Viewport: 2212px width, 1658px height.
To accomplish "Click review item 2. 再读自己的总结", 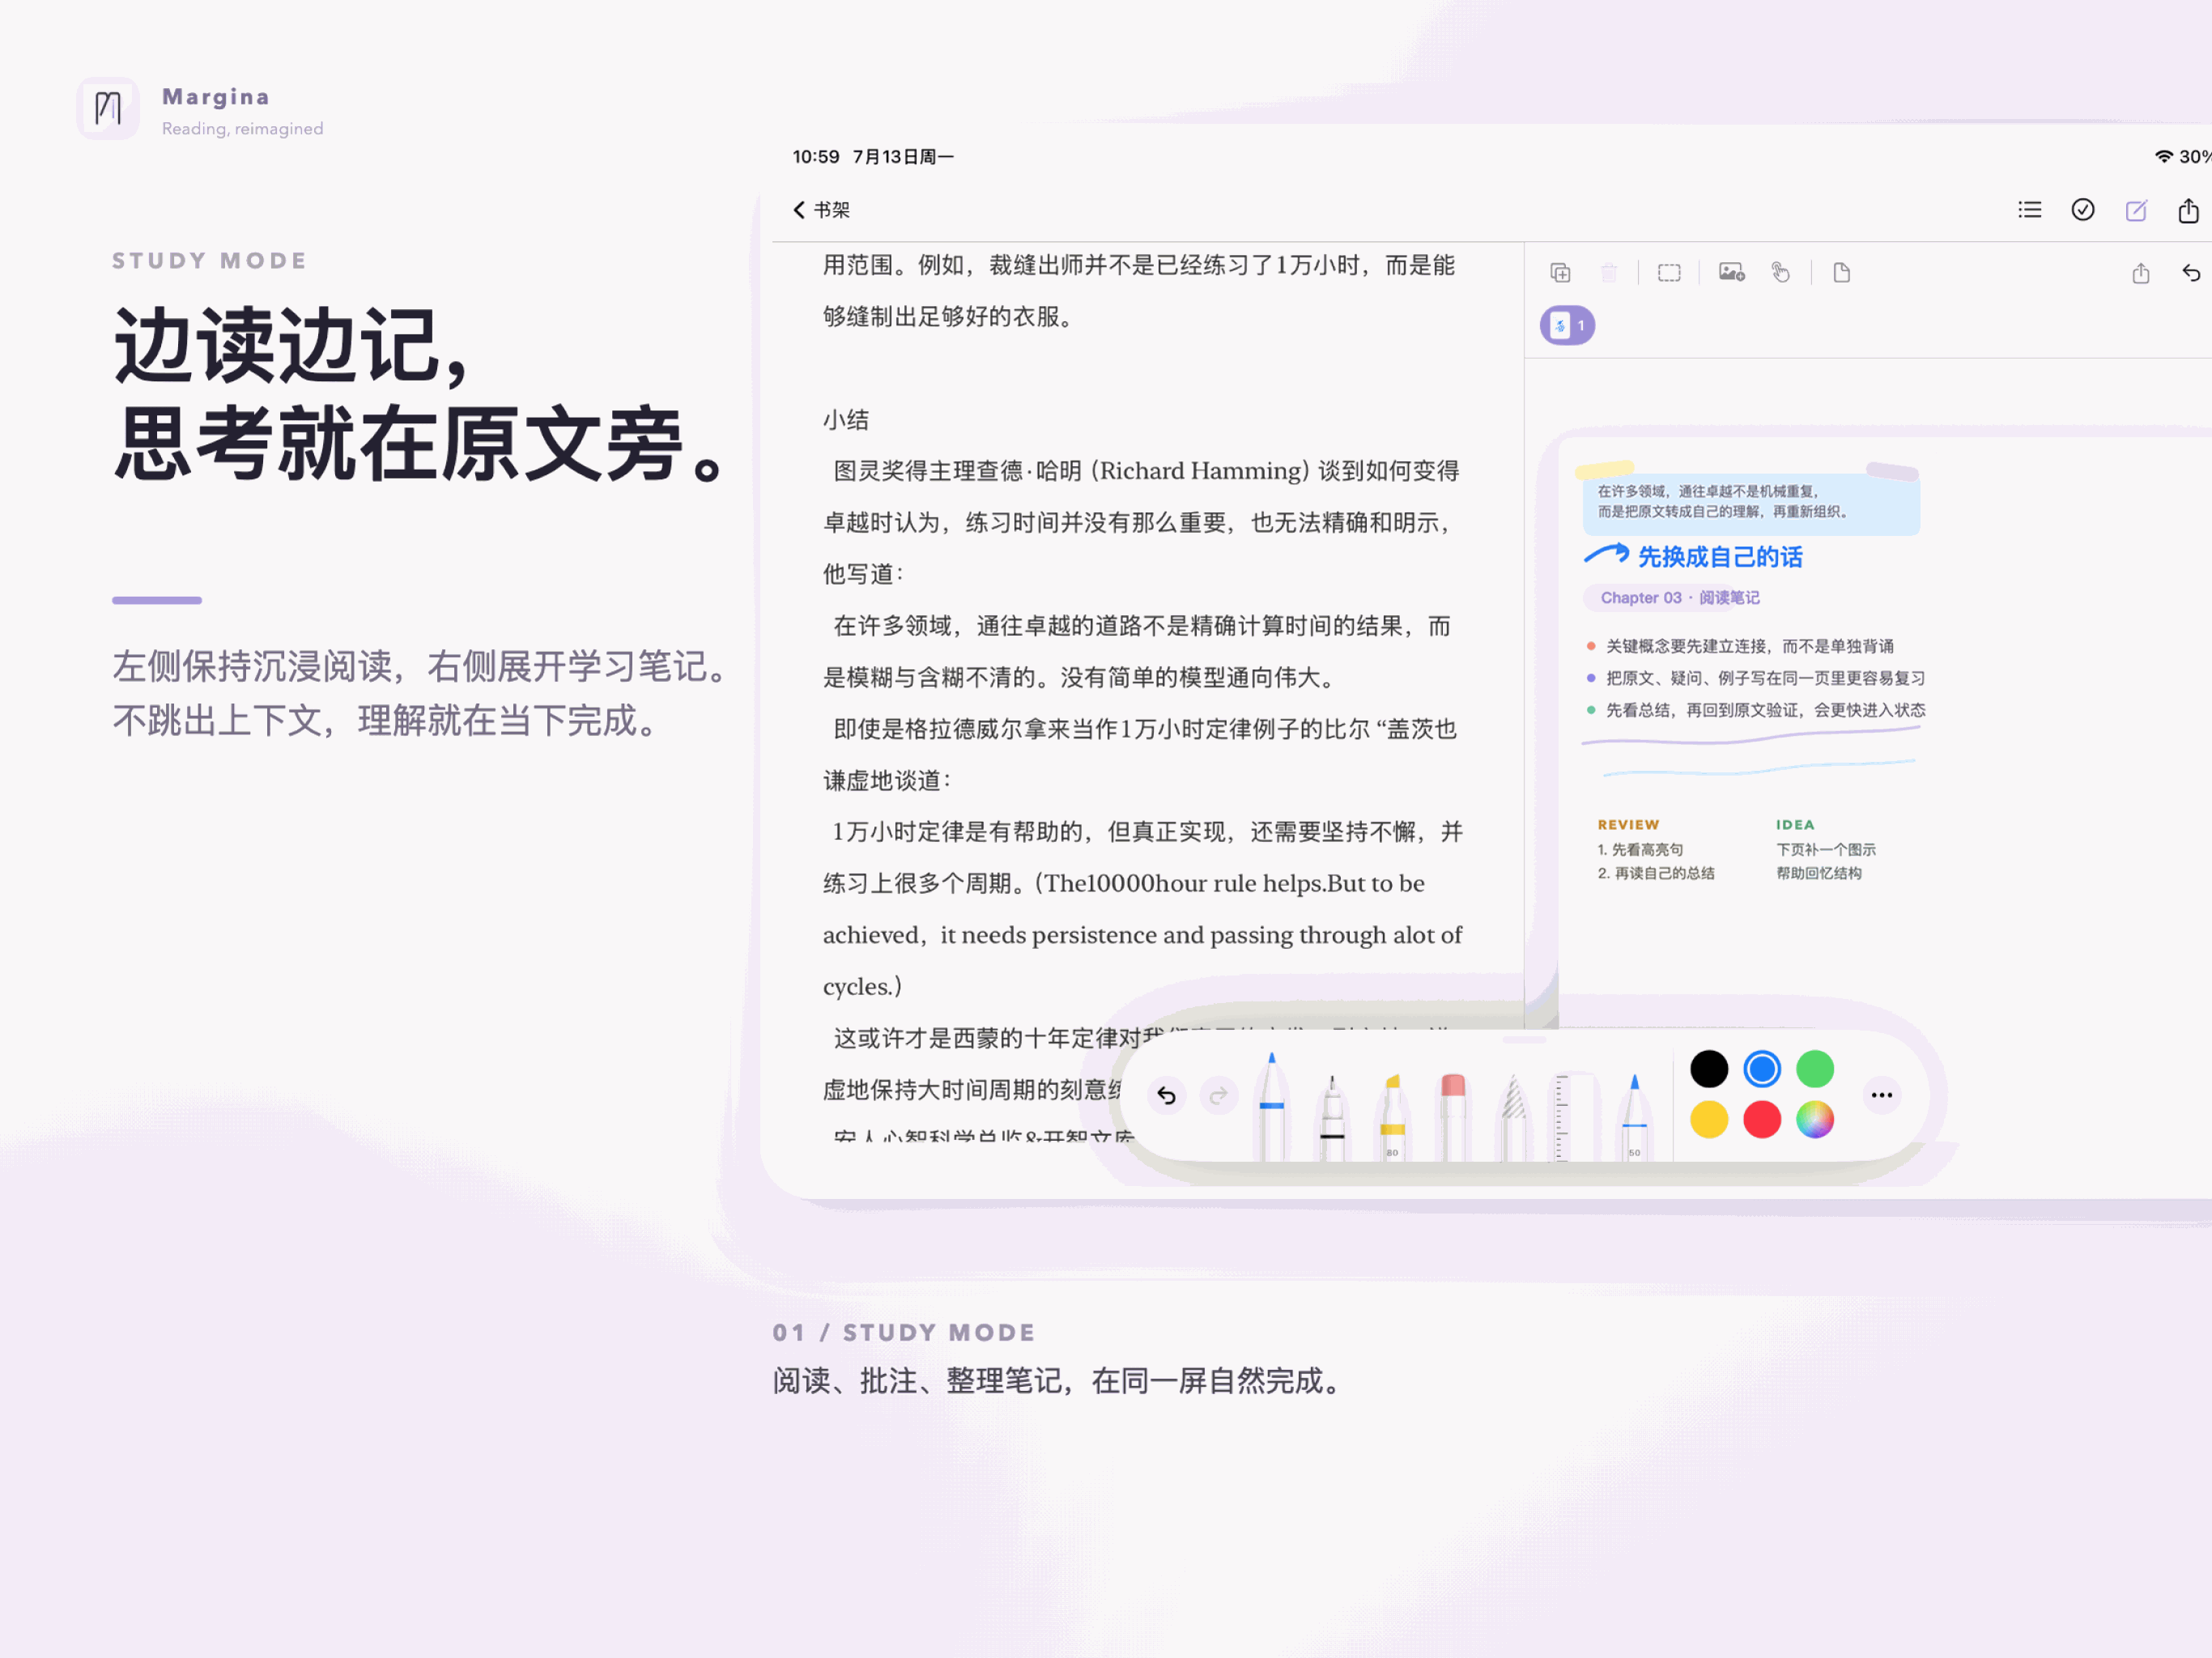I will pos(1656,873).
